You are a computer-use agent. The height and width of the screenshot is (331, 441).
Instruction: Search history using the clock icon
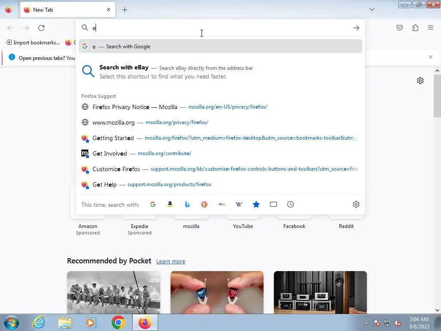pyautogui.click(x=291, y=204)
